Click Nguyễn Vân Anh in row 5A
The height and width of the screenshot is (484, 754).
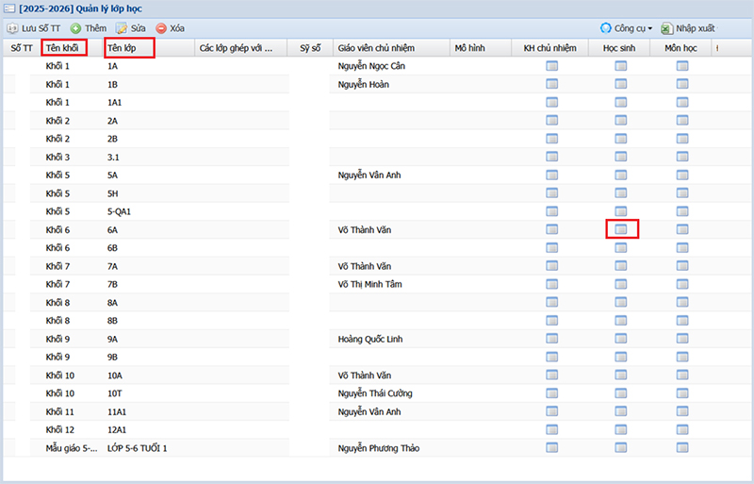click(369, 175)
